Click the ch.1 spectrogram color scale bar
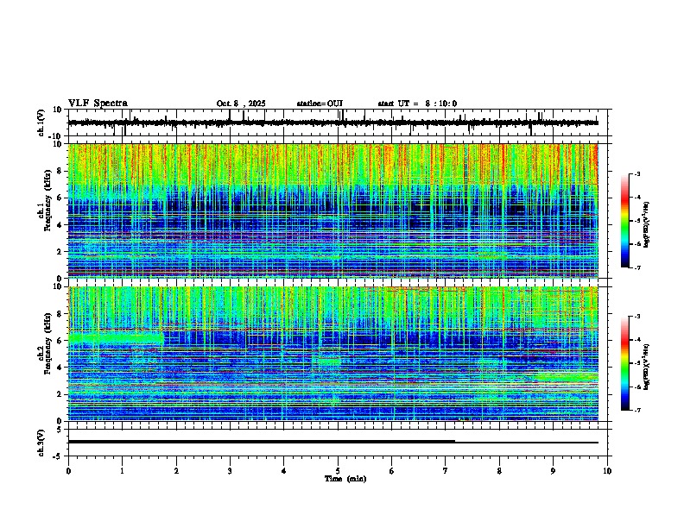This screenshot has width=684, height=528. click(x=625, y=221)
